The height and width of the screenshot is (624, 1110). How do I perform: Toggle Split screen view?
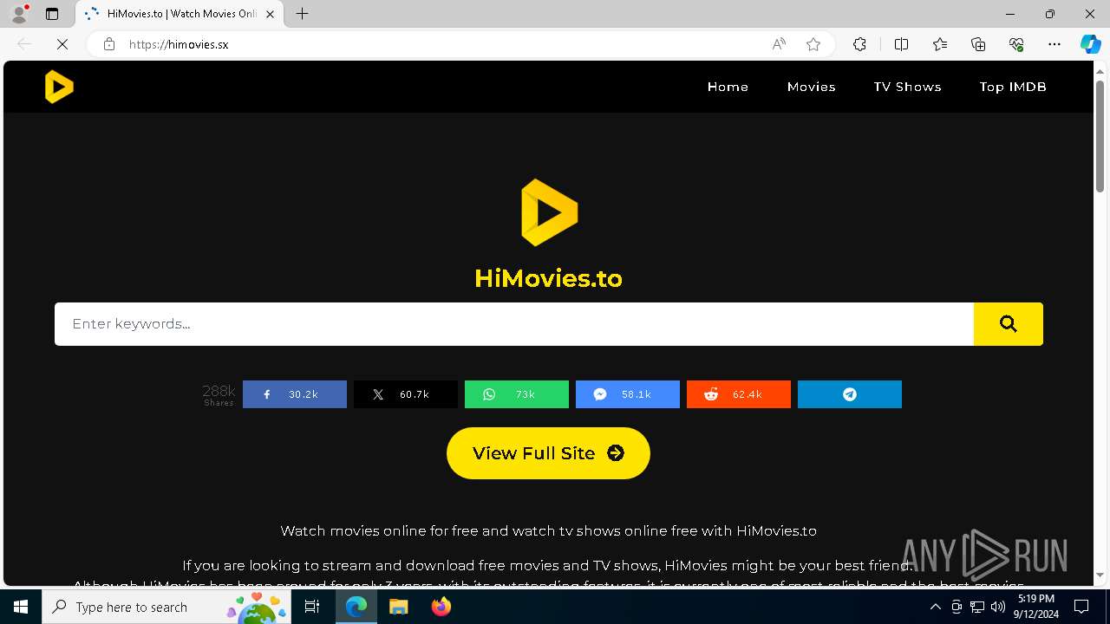pos(901,44)
